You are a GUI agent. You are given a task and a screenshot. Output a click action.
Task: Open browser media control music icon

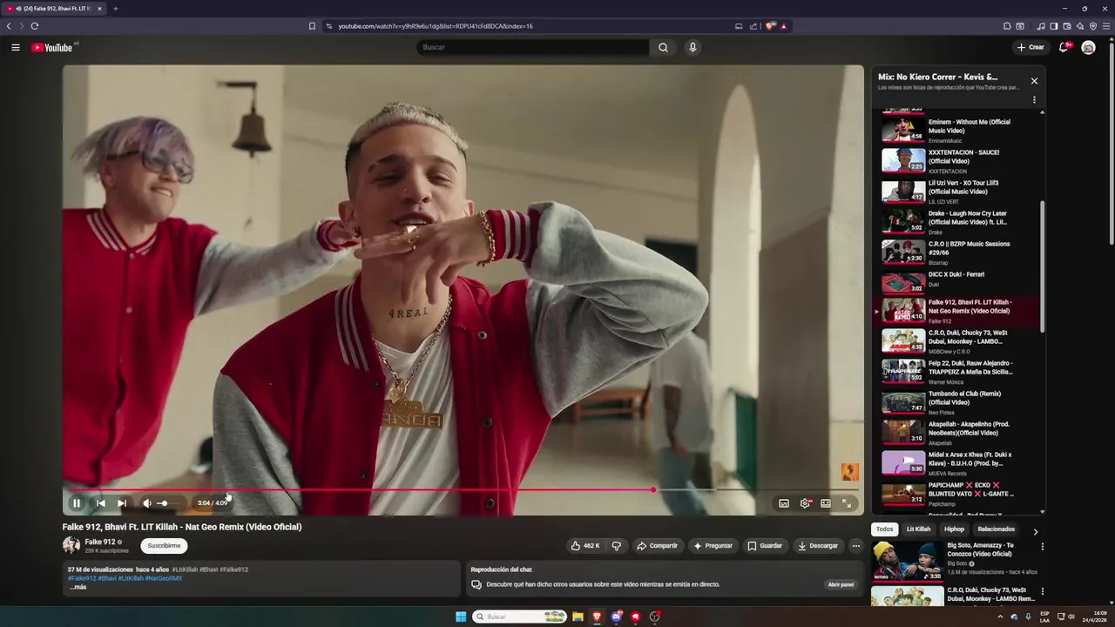1041,26
